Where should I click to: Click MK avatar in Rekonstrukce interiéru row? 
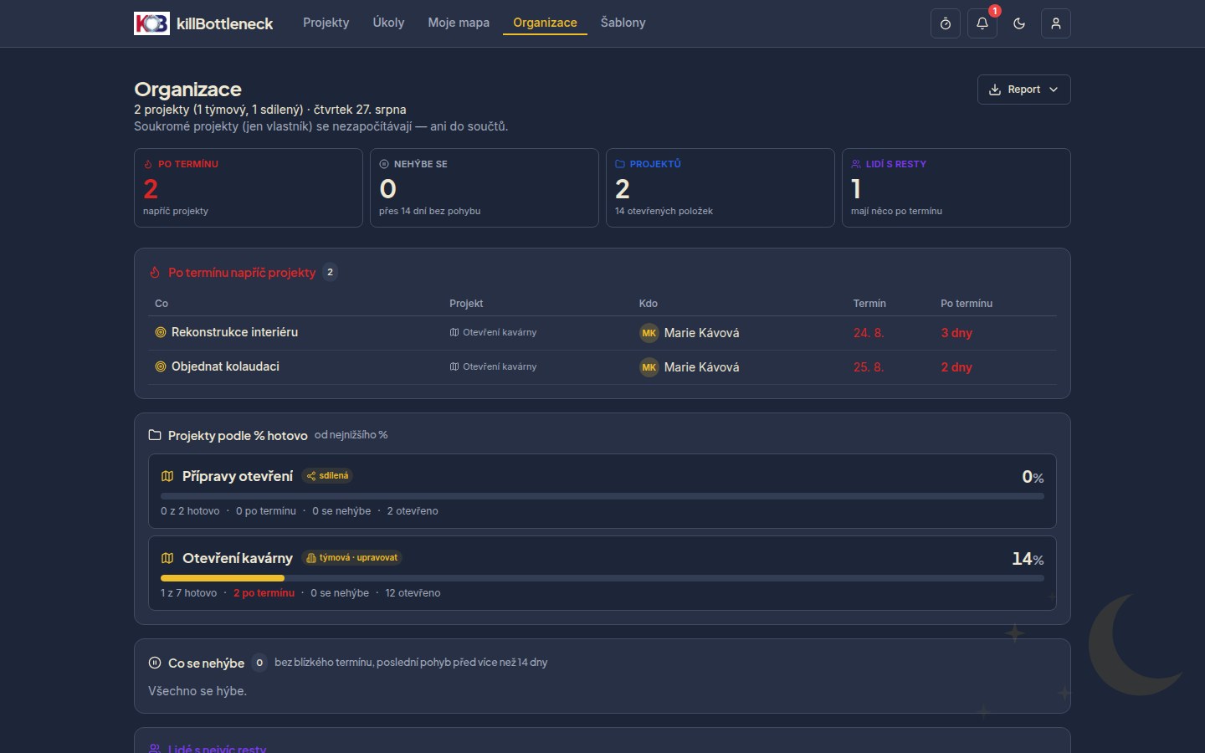pyautogui.click(x=649, y=333)
